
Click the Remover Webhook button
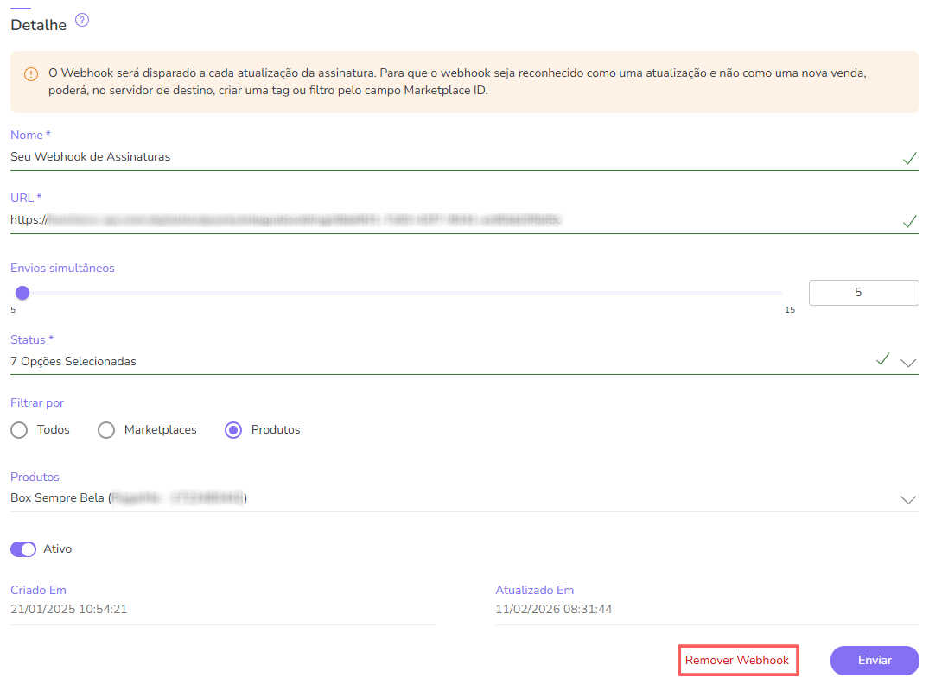click(x=738, y=660)
